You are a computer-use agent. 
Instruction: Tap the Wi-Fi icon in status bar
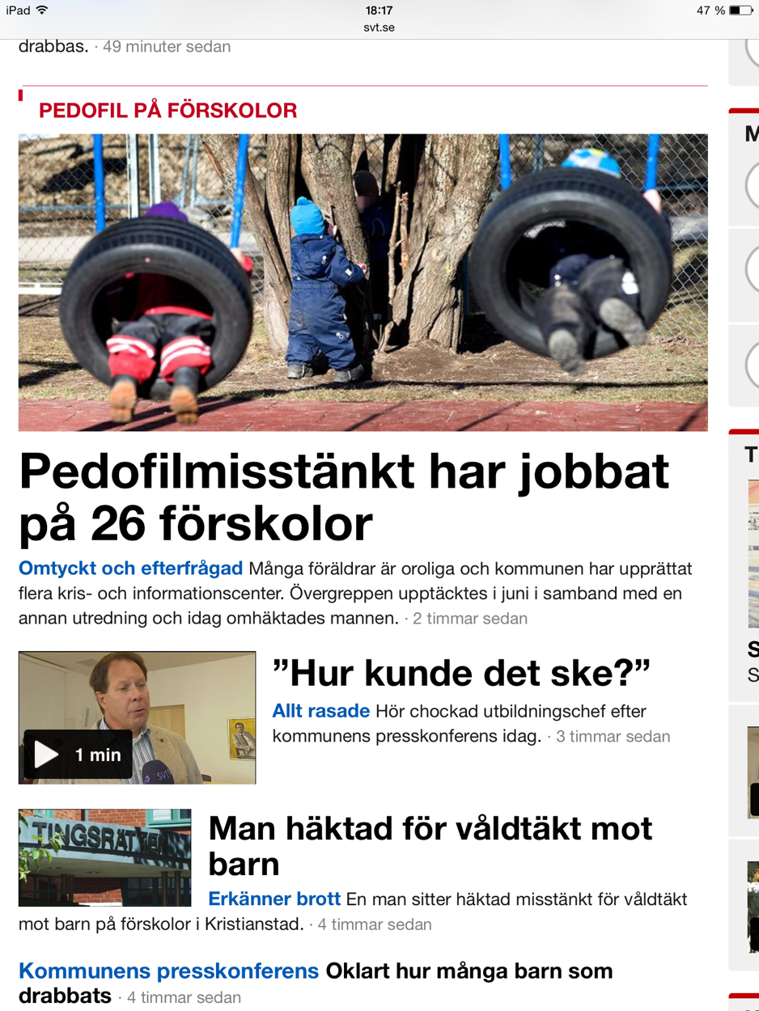(x=42, y=11)
